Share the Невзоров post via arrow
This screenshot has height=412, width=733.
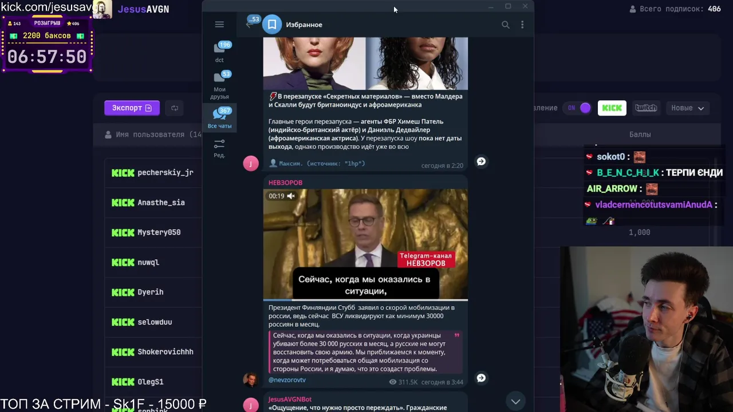coord(481,378)
